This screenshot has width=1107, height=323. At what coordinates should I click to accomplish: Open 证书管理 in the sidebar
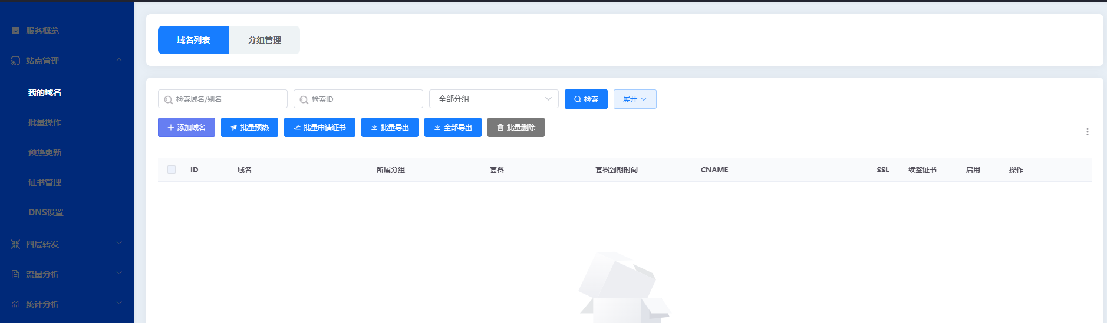click(45, 182)
